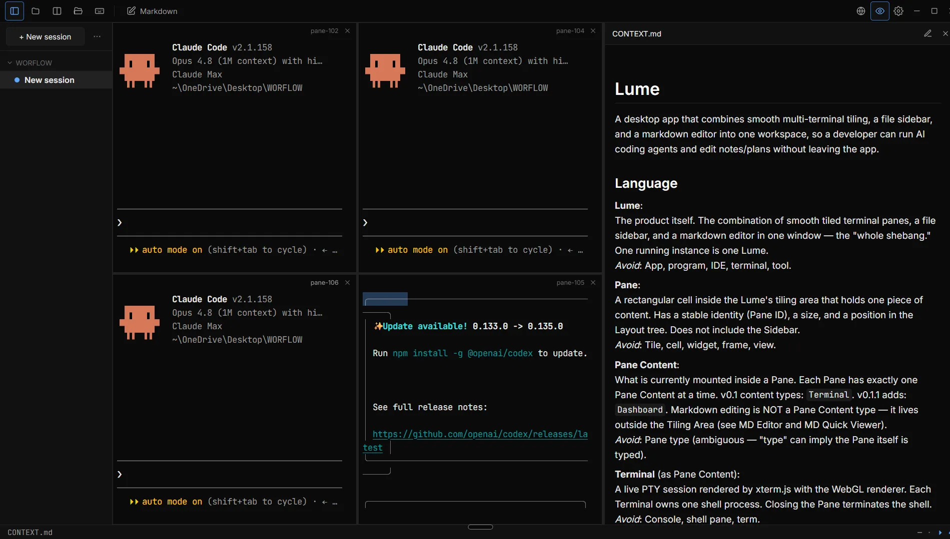This screenshot has width=950, height=539.
Task: Click the CONTEXT.md title in the viewer header
Action: [637, 34]
